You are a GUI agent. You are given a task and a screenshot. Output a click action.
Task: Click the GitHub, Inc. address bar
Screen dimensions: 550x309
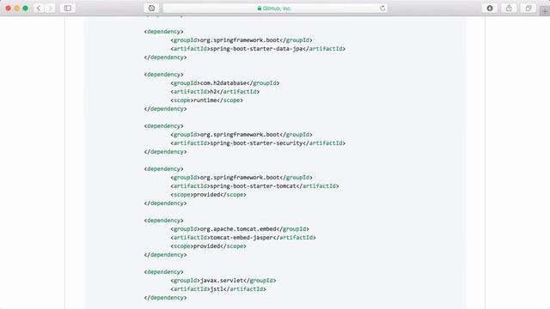click(275, 8)
